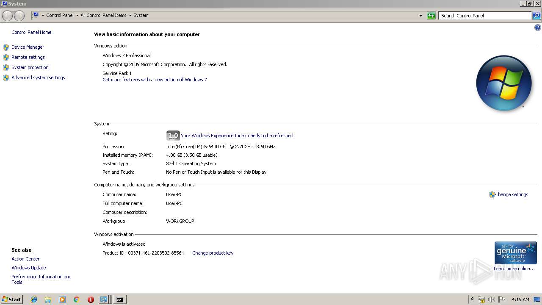Click Show desktop button
The height and width of the screenshot is (305, 542).
tap(537, 299)
